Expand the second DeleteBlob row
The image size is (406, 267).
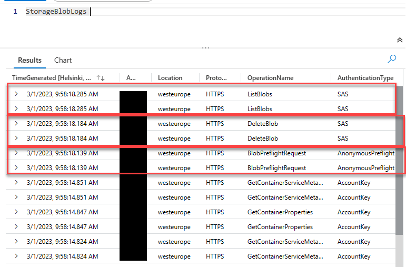[16, 139]
